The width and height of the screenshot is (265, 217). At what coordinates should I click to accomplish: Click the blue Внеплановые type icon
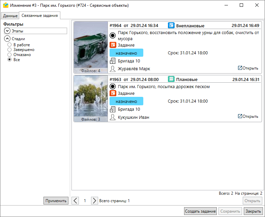(171, 25)
